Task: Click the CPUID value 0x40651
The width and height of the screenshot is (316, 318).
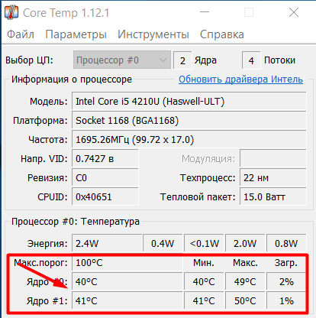Action: [x=105, y=197]
